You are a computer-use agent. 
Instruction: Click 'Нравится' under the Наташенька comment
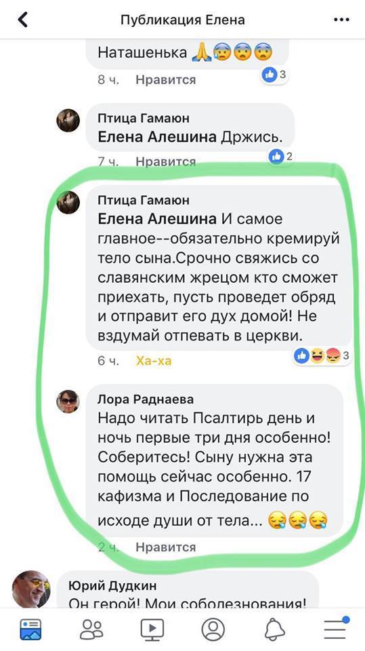click(165, 79)
